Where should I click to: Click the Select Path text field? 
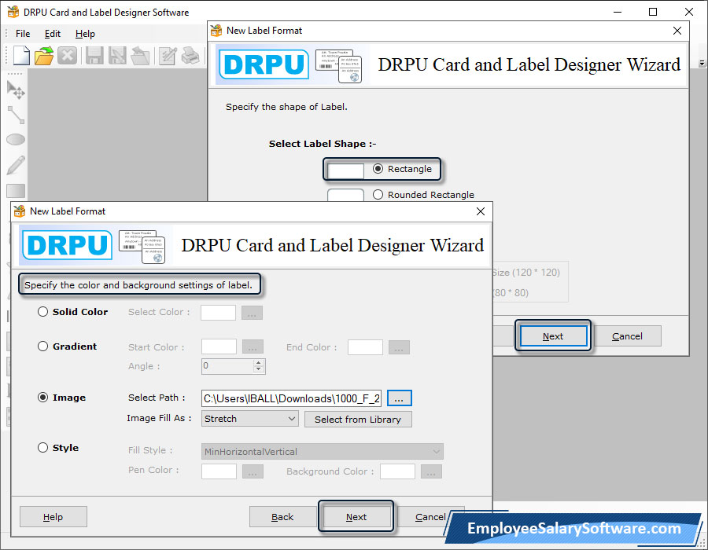click(x=291, y=398)
